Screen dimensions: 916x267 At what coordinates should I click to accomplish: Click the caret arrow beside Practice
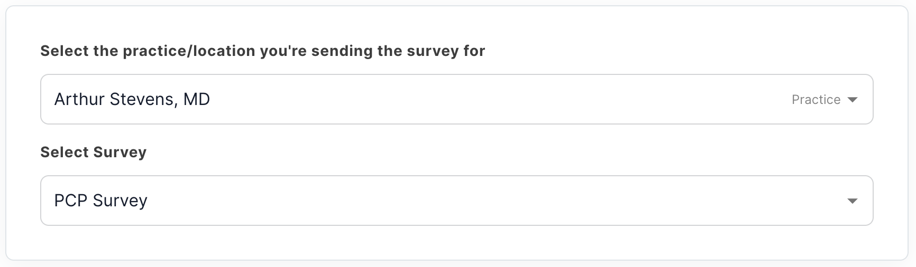[x=852, y=100]
